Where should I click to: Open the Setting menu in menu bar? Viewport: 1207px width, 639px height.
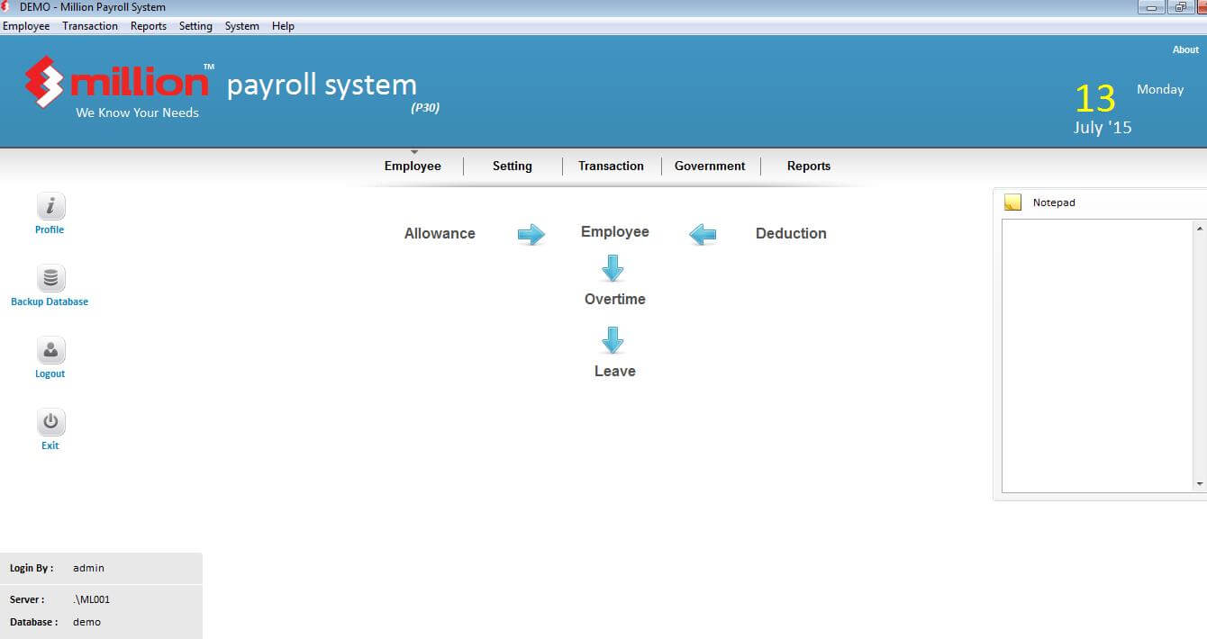(x=195, y=26)
